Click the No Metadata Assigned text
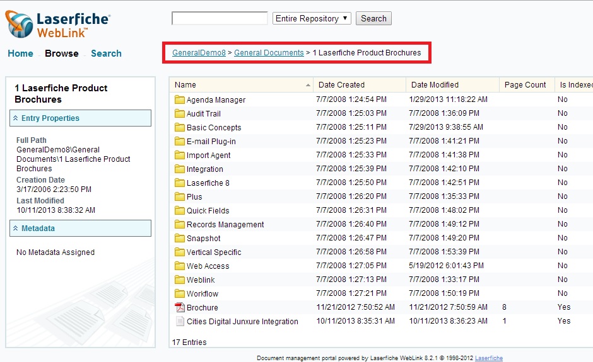This screenshot has width=593, height=362. pos(56,252)
